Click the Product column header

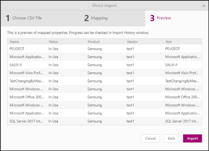(x=94, y=42)
